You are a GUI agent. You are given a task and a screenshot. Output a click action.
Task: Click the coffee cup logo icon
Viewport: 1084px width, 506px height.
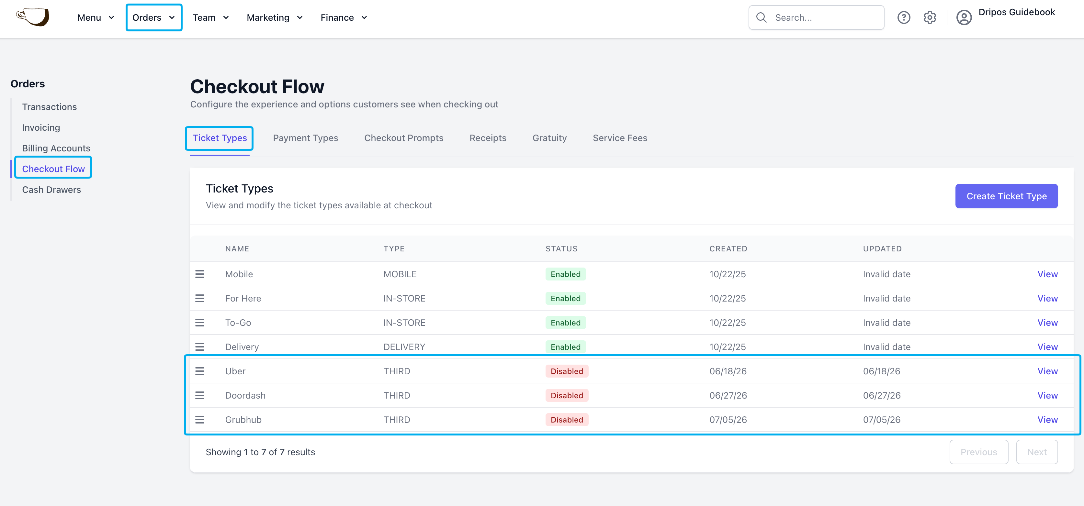(32, 17)
